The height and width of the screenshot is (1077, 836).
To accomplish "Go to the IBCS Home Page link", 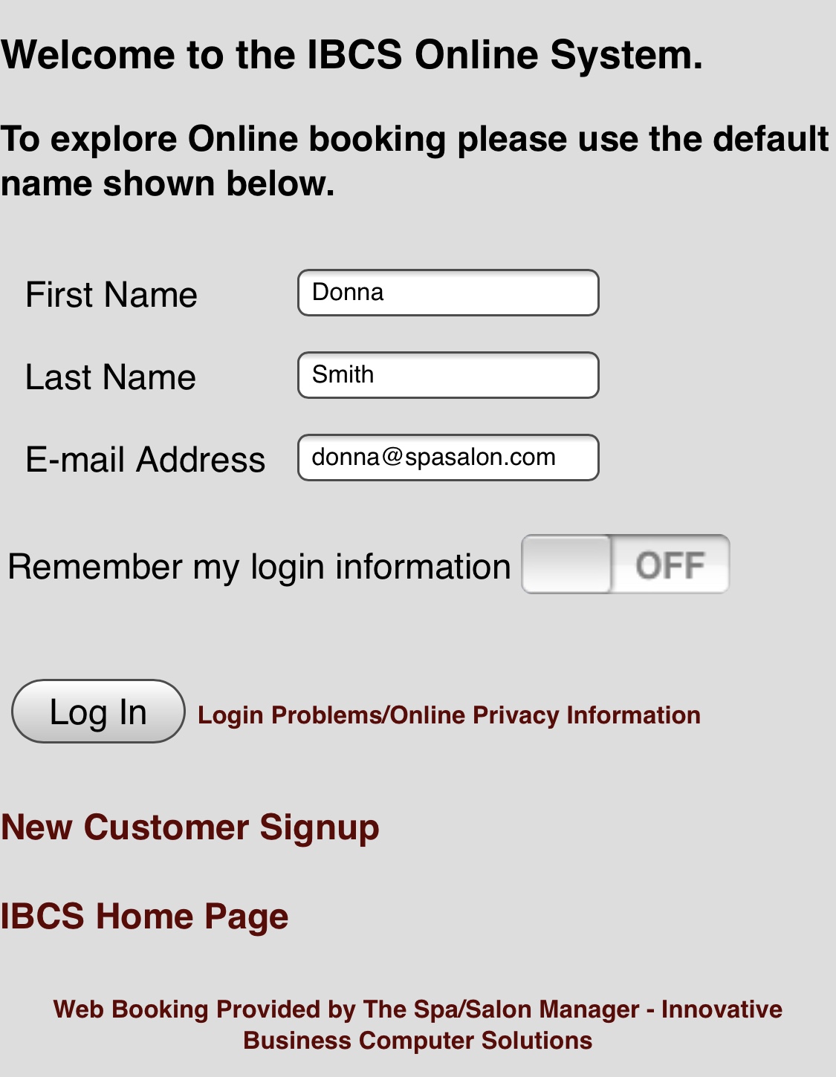I will [144, 916].
